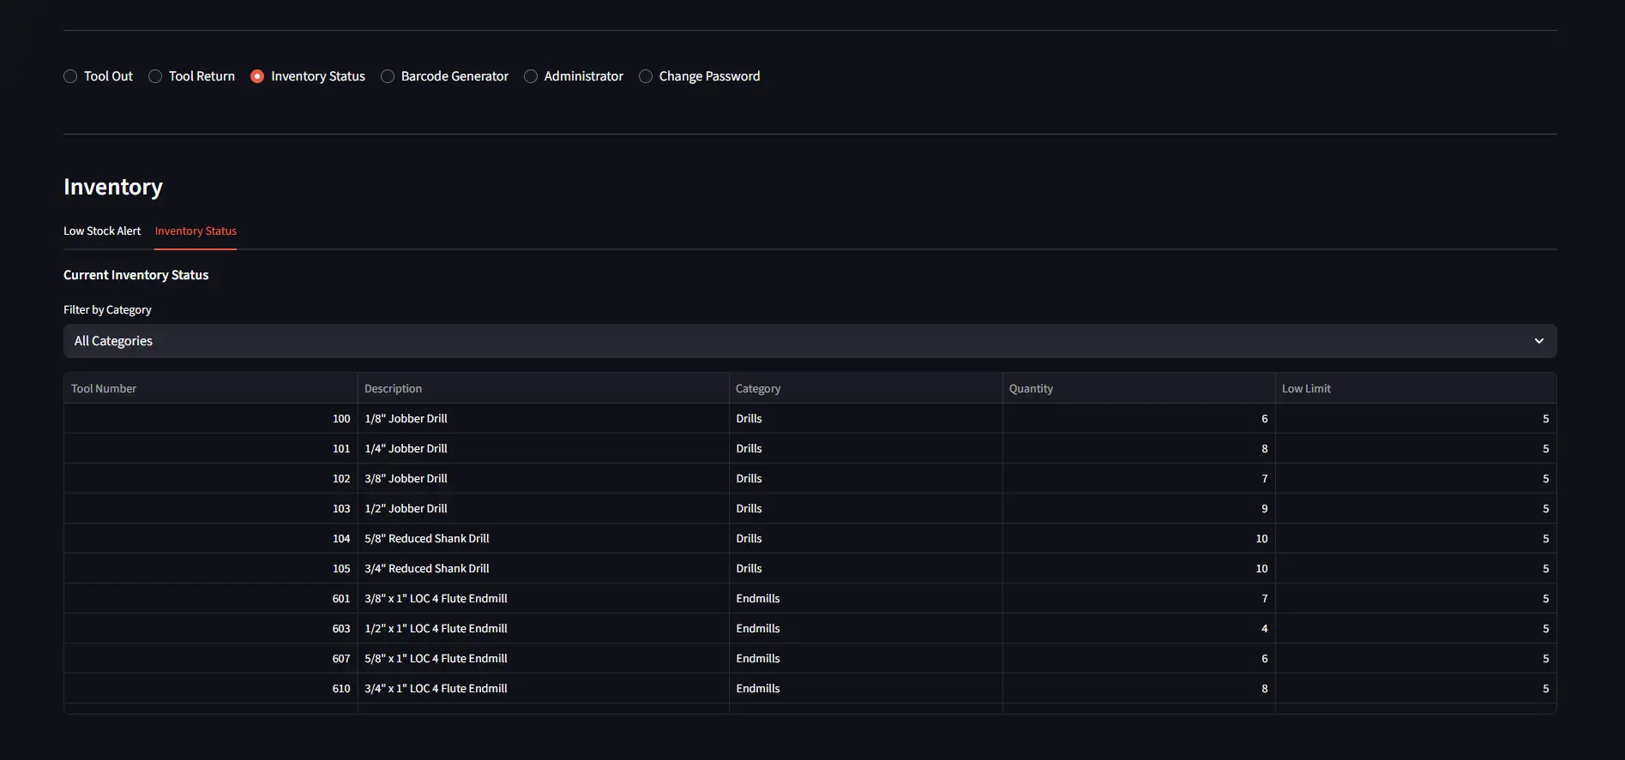Select quantity cell for 1/2" Jobber Drill
The width and height of the screenshot is (1625, 760).
tap(1264, 509)
